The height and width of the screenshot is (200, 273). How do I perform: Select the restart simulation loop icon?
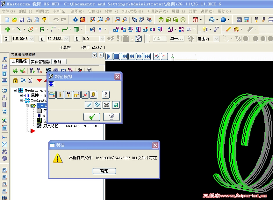tap(52, 94)
